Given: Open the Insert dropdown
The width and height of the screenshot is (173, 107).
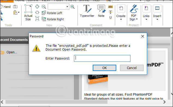Looking at the screenshot, I should (x=157, y=13).
